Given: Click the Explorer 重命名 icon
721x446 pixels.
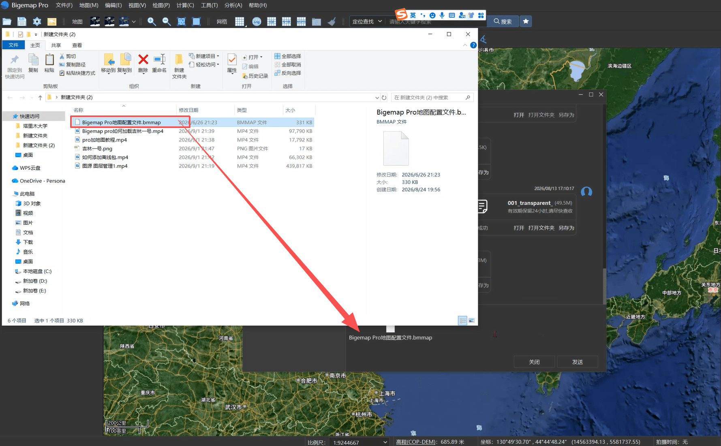Looking at the screenshot, I should point(159,64).
